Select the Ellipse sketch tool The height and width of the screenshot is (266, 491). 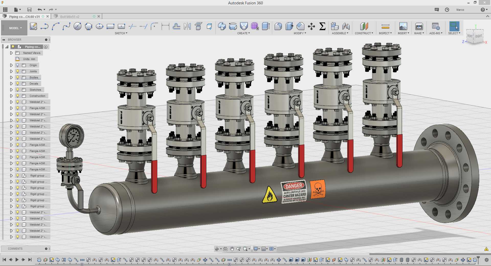(99, 26)
